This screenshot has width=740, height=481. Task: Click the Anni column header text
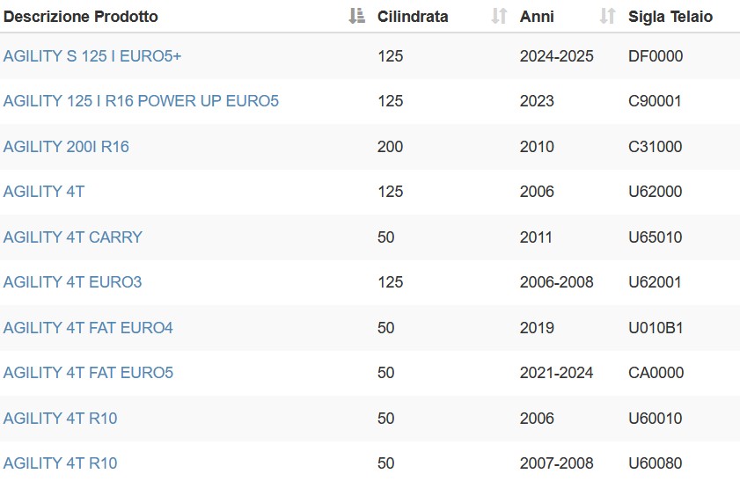537,17
